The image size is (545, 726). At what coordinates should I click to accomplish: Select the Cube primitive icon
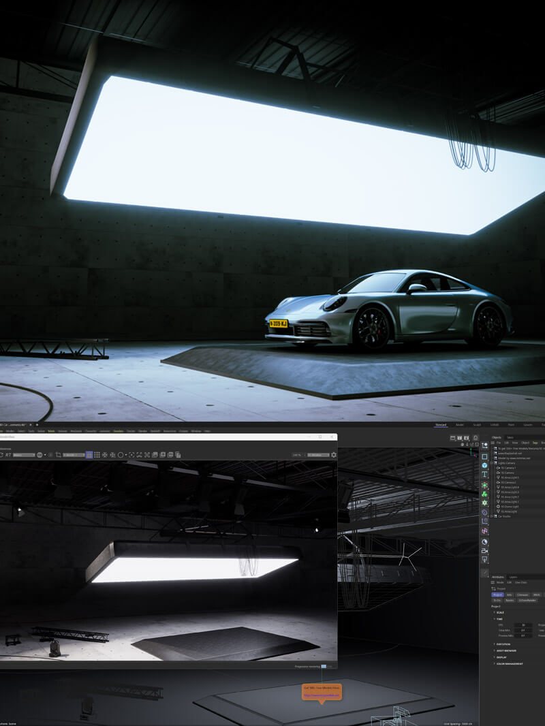(484, 465)
